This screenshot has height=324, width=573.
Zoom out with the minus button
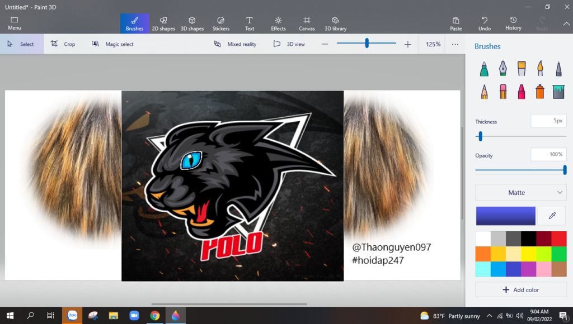[325, 44]
